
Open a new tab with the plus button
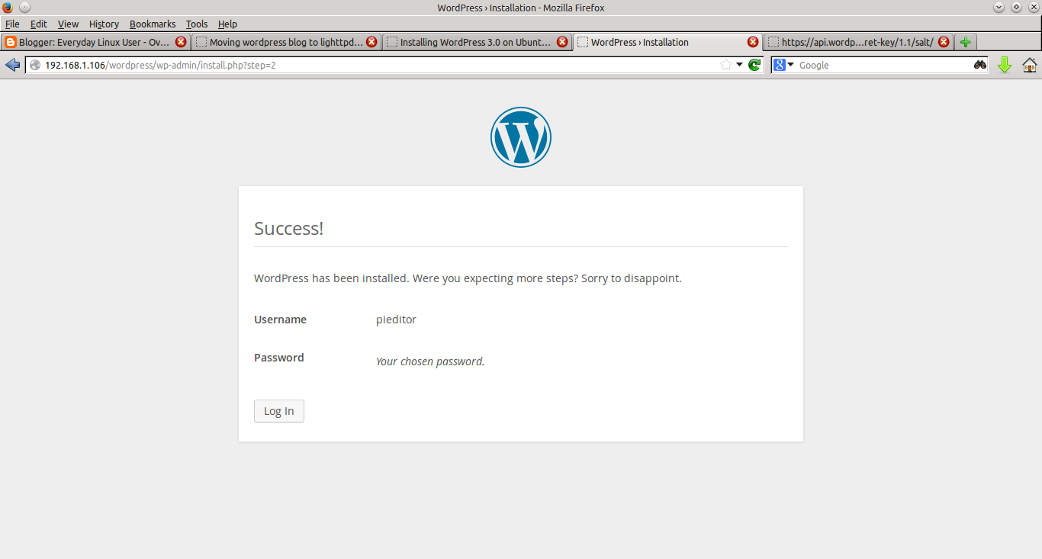click(x=965, y=42)
